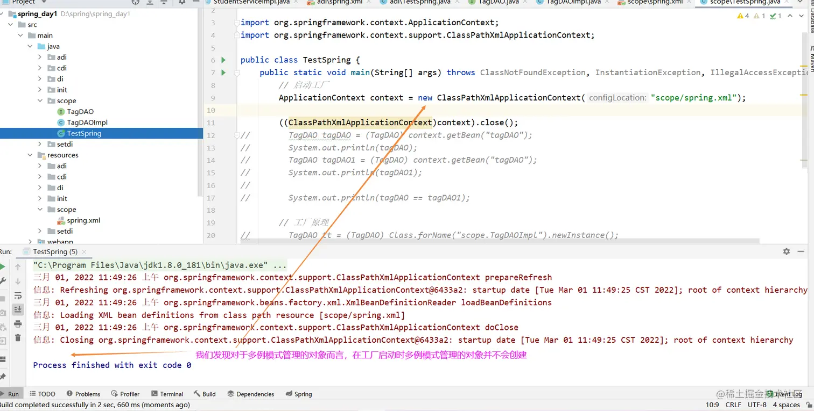
Task: Click the green run gutter icon beside class TestSpring
Action: pyautogui.click(x=223, y=60)
